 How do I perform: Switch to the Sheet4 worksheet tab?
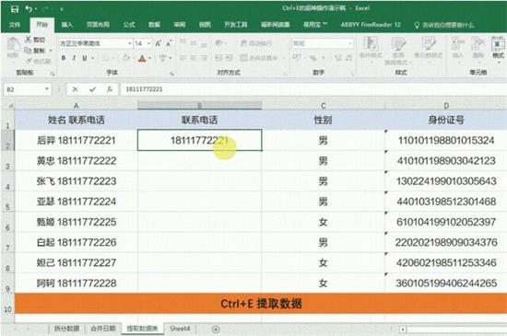coord(180,329)
